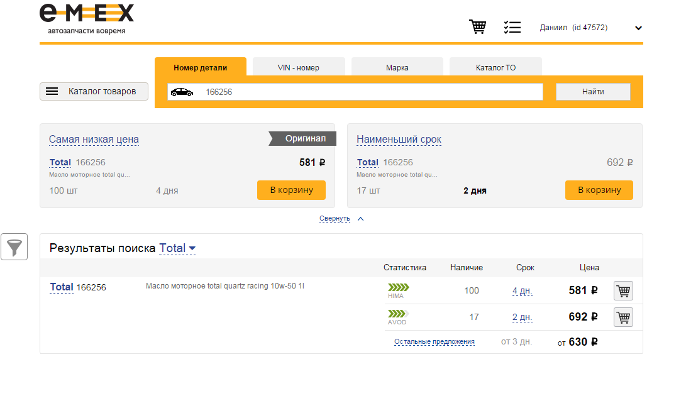
Task: Switch to the Номер детали tab
Action: 201,67
